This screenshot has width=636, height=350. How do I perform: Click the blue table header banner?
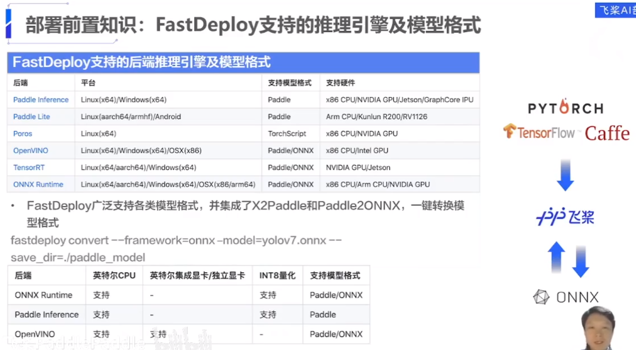click(x=243, y=63)
